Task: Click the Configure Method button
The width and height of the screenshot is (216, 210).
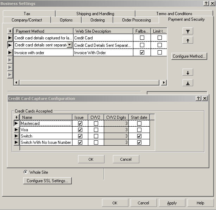Action: click(189, 56)
